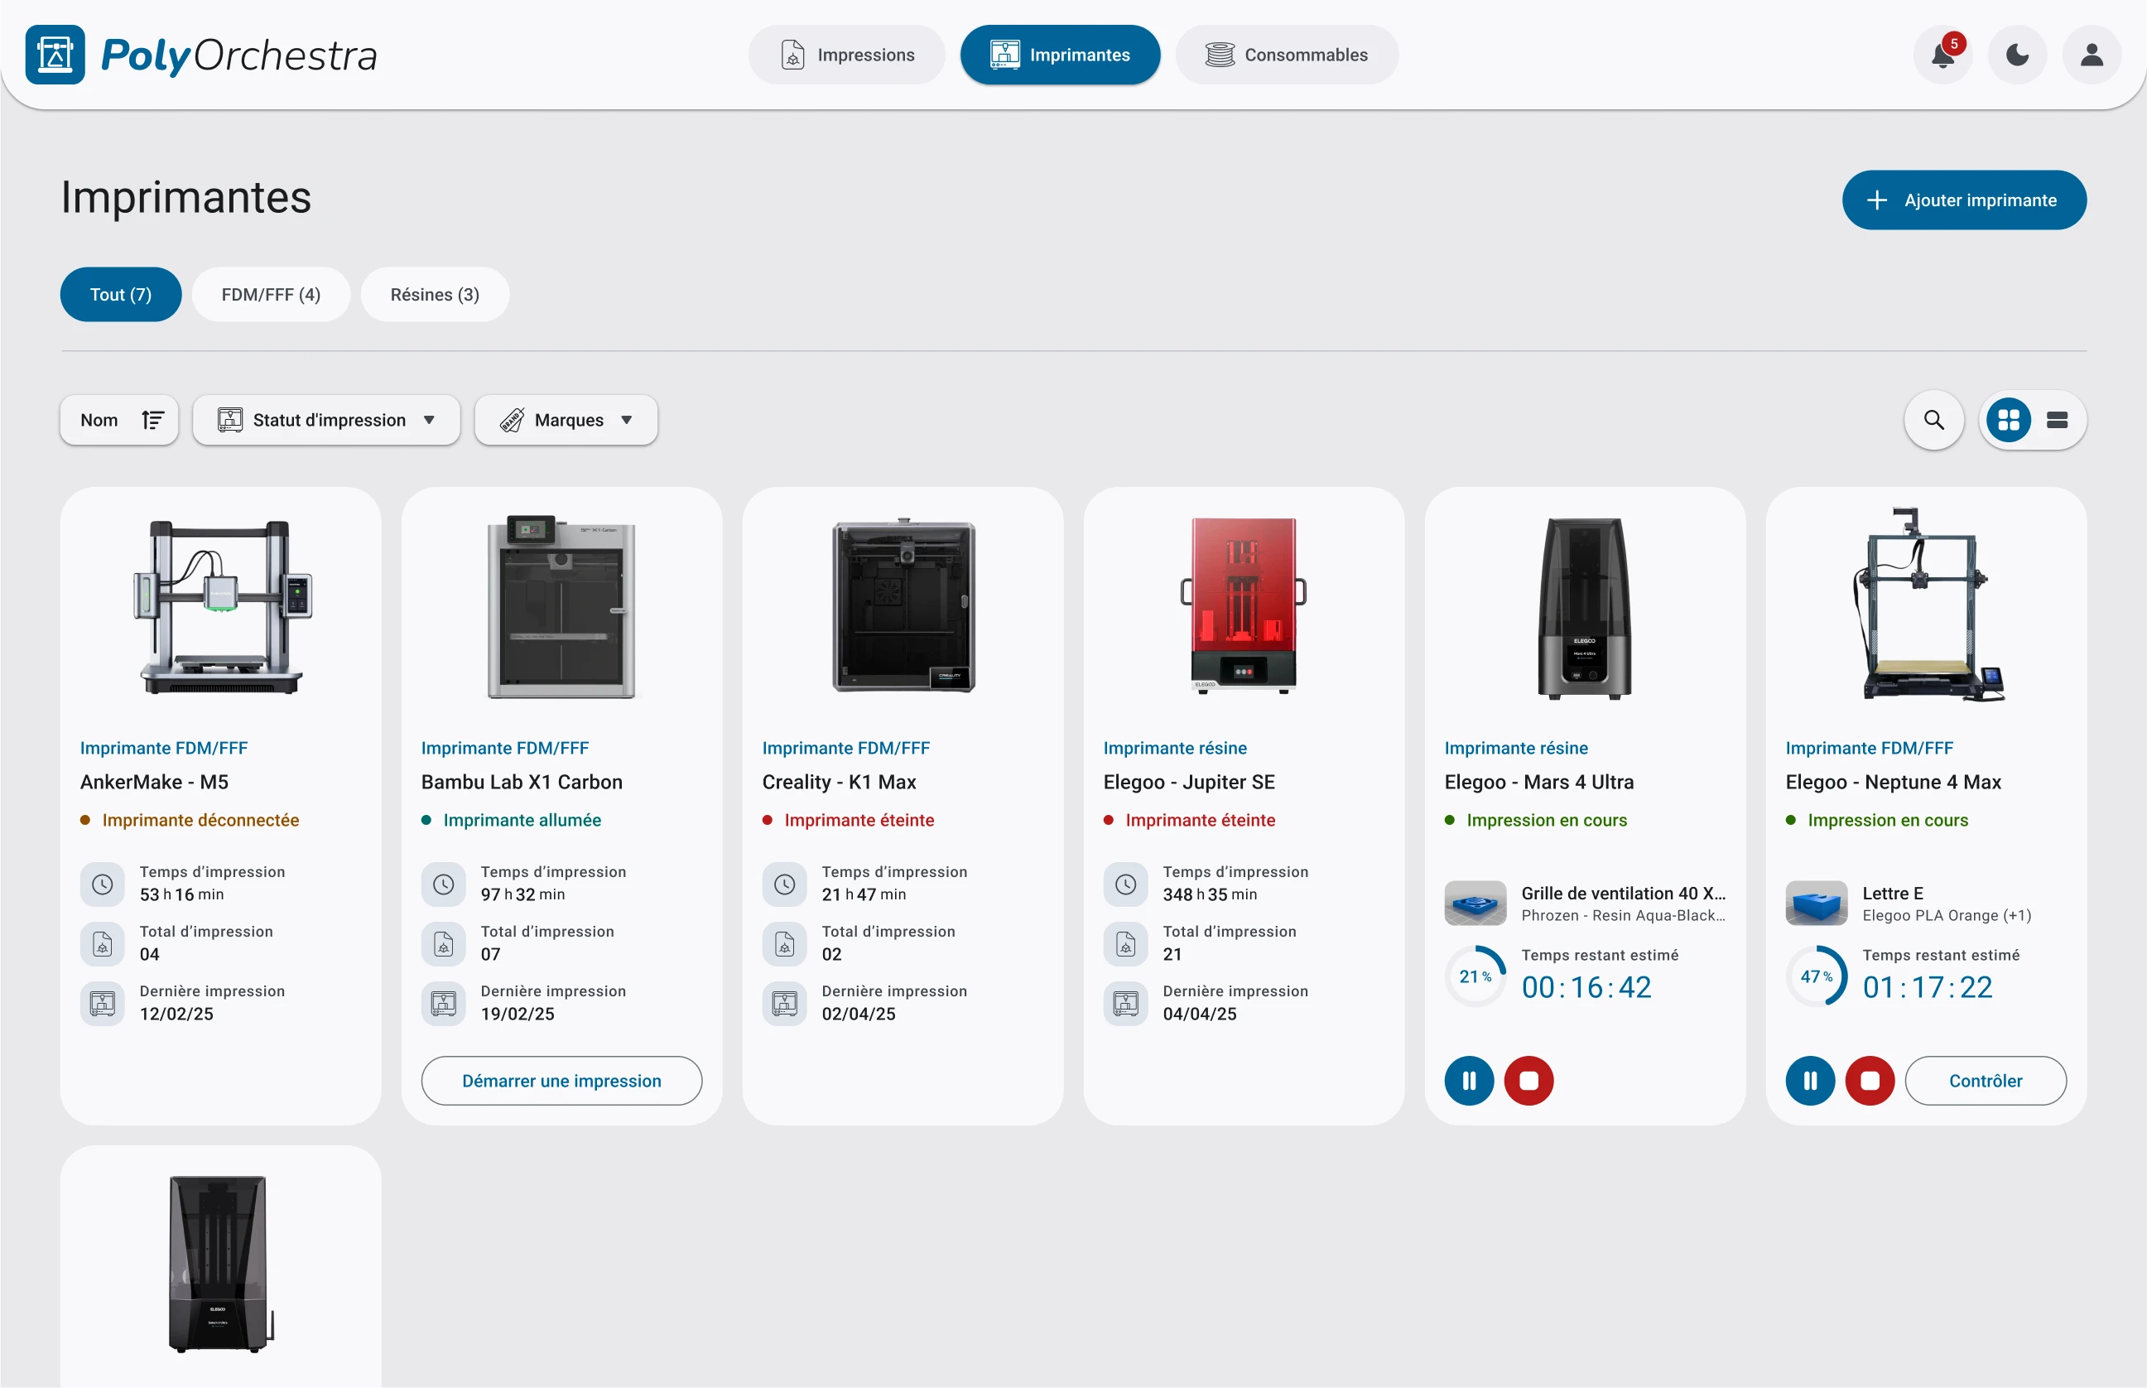
Task: Toggle dark mode moon icon
Action: click(2017, 55)
